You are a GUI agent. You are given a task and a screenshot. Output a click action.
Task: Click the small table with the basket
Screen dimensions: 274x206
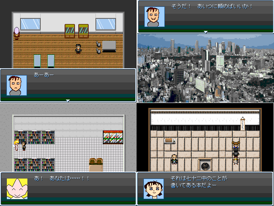click(x=170, y=141)
